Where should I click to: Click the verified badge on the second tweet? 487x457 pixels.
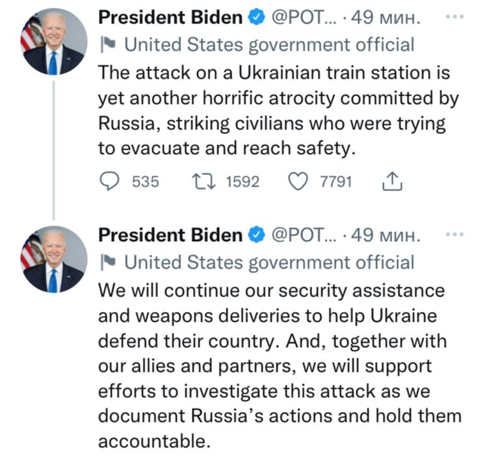tap(256, 235)
